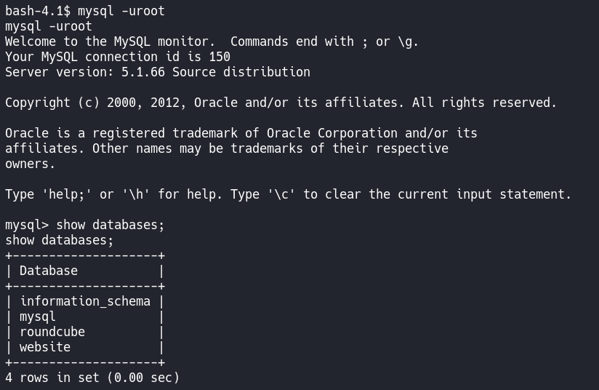Click 'show databases;' after the mysql prompt
This screenshot has height=390, width=599.
[x=110, y=225]
